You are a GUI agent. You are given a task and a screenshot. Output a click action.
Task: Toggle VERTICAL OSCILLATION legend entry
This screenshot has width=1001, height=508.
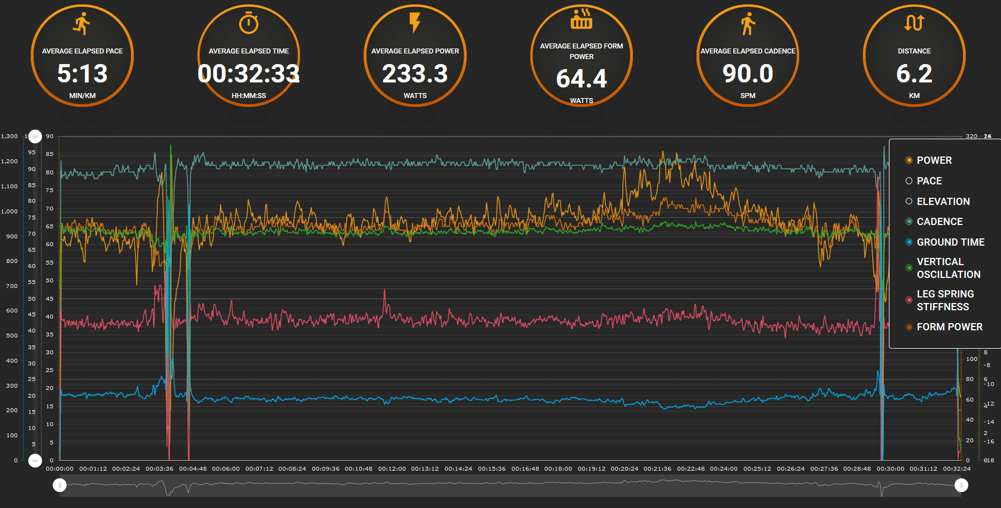click(947, 268)
